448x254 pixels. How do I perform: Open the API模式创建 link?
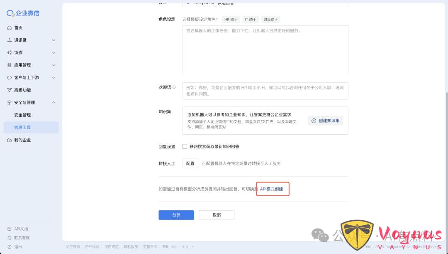coord(272,189)
